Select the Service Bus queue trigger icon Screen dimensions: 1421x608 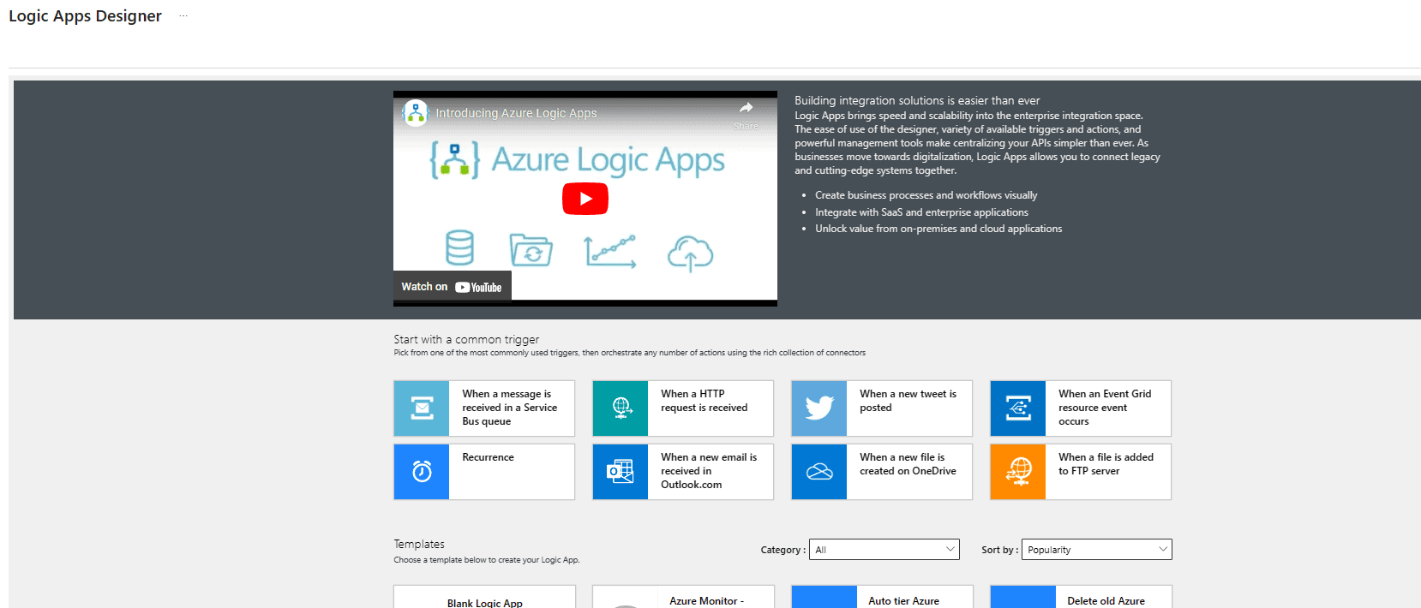click(422, 408)
